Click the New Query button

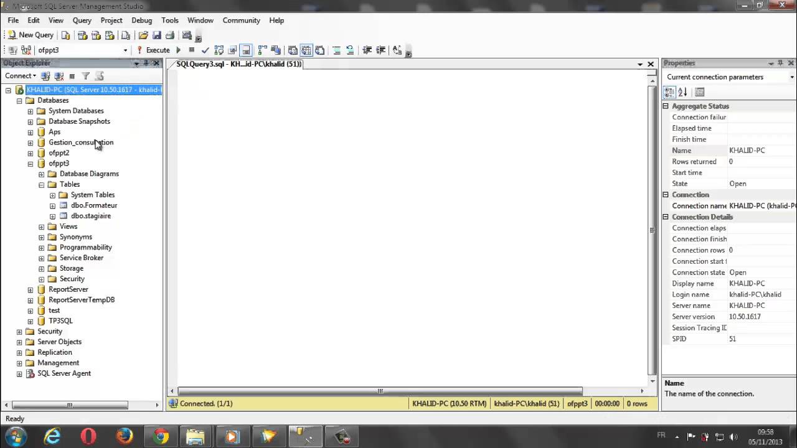31,35
